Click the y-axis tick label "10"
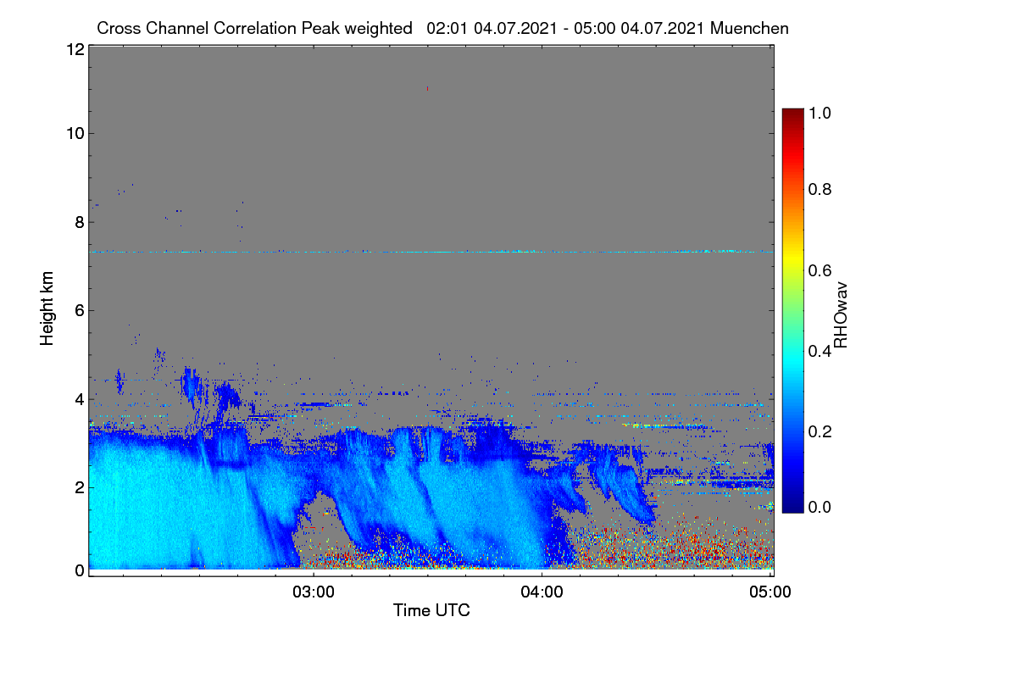 [75, 133]
